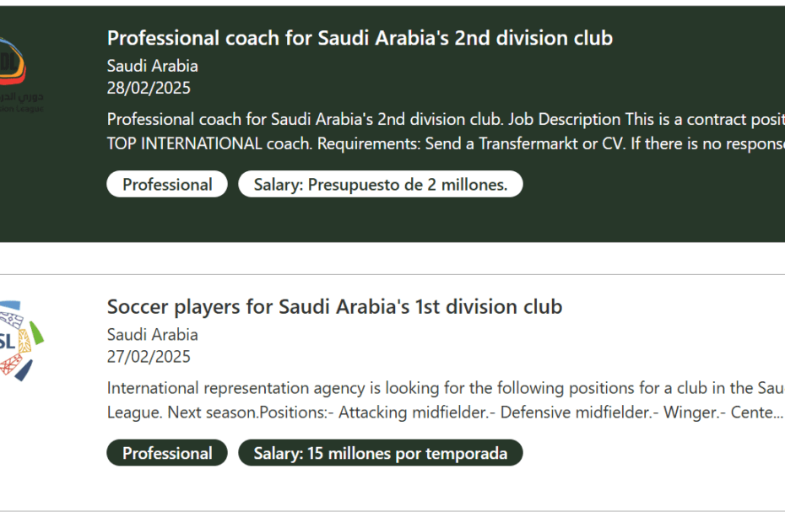The image size is (785, 523).
Task: Click the 27/02/2025 posting date
Action: 149,356
